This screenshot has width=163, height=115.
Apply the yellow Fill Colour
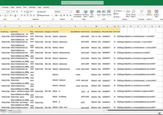11,15
